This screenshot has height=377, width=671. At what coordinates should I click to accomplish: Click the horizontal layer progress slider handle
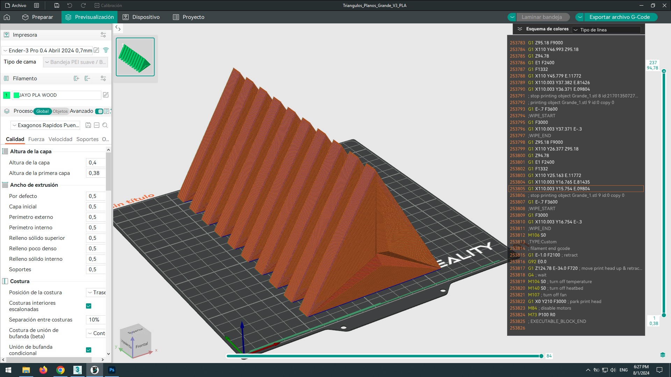coord(541,356)
